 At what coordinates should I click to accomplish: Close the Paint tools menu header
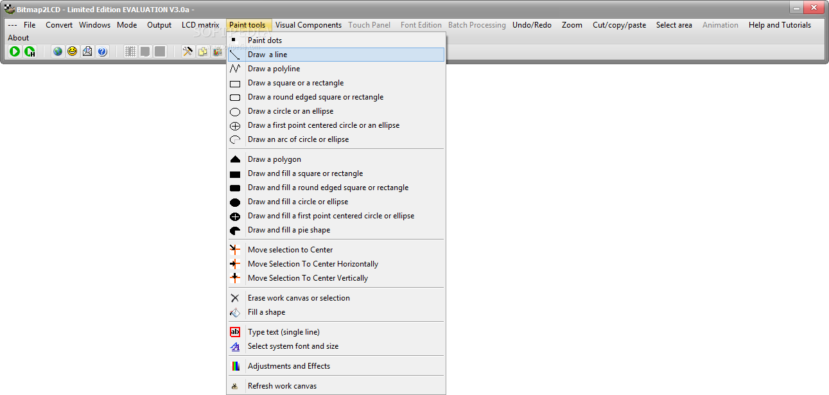248,25
